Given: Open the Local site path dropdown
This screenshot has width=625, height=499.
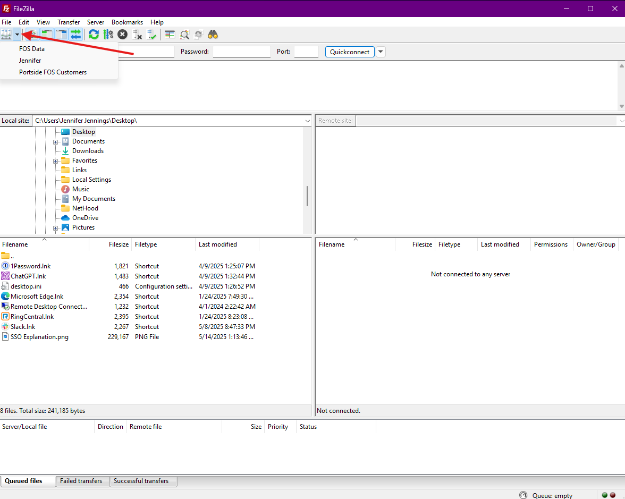Looking at the screenshot, I should pos(307,121).
